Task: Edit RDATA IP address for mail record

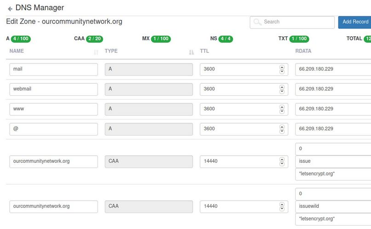Action: (333, 69)
